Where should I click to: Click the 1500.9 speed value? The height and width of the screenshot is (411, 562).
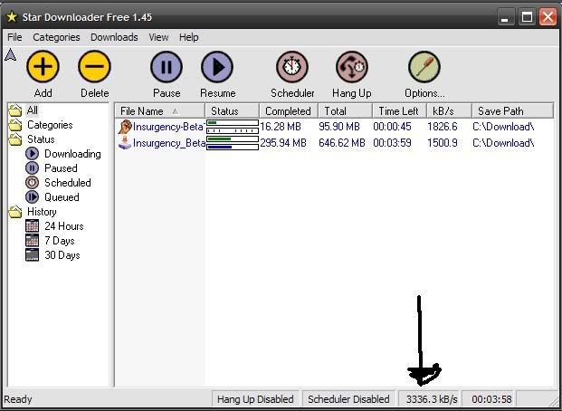[443, 143]
